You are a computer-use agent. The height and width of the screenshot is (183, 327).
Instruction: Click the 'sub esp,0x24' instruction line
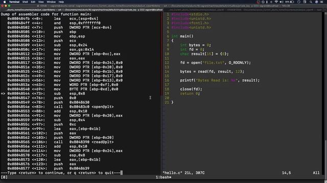tap(48, 45)
